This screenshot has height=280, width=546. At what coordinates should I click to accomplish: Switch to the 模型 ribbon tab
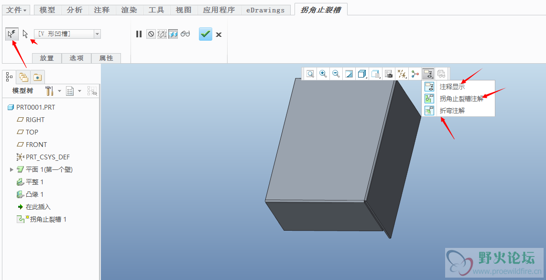48,10
